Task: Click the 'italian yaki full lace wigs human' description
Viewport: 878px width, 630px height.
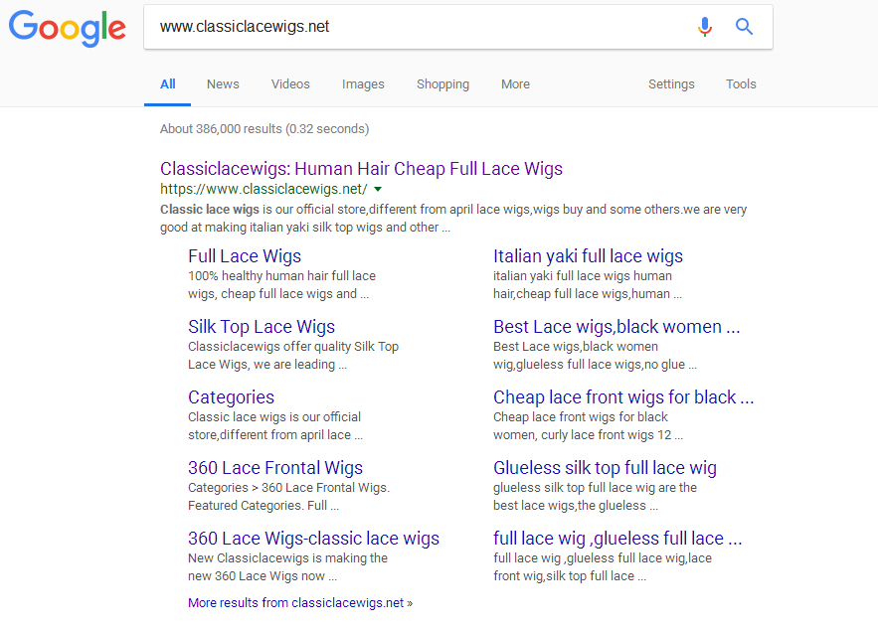Action: point(588,285)
